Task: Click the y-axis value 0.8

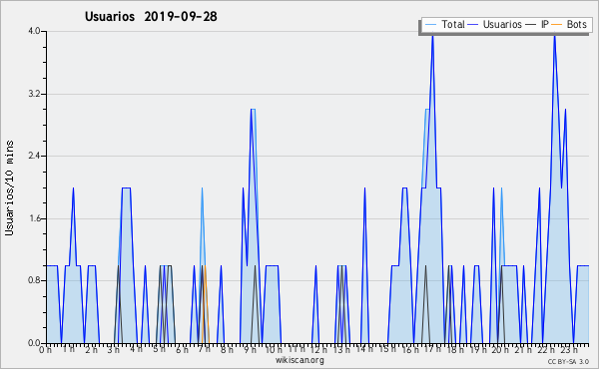Action: click(x=34, y=280)
